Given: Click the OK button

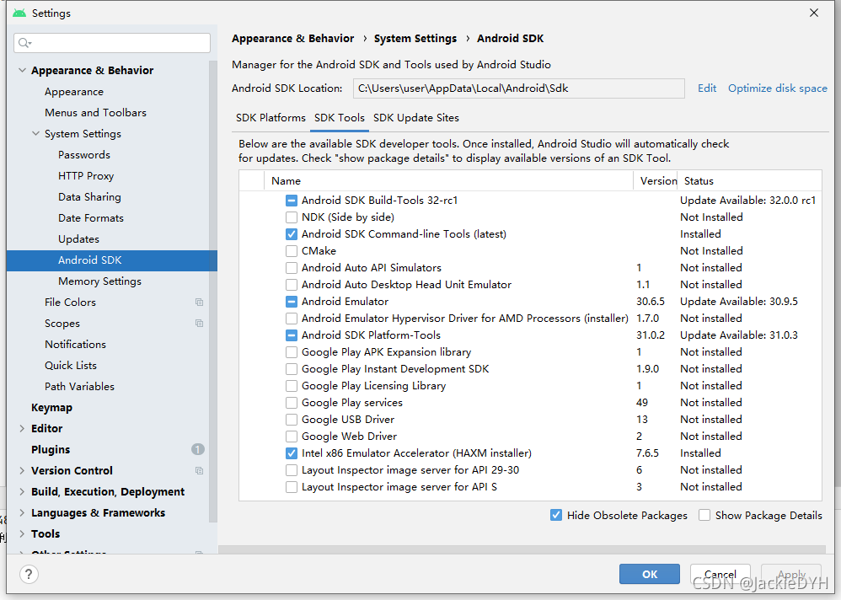Looking at the screenshot, I should coord(650,574).
